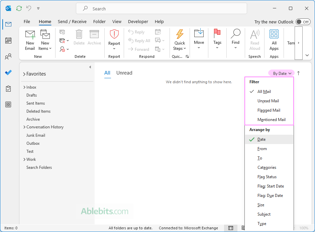The image size is (315, 232).
Task: Switch to the Unread messages tab
Action: (x=124, y=73)
